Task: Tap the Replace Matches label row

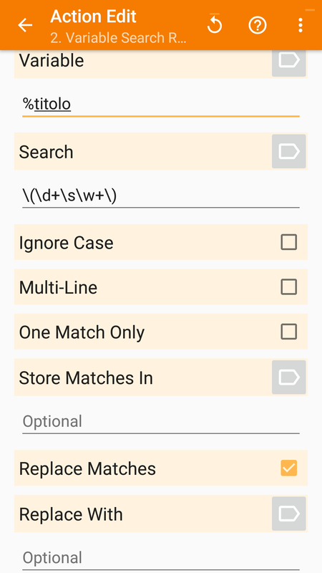Action: [x=161, y=468]
